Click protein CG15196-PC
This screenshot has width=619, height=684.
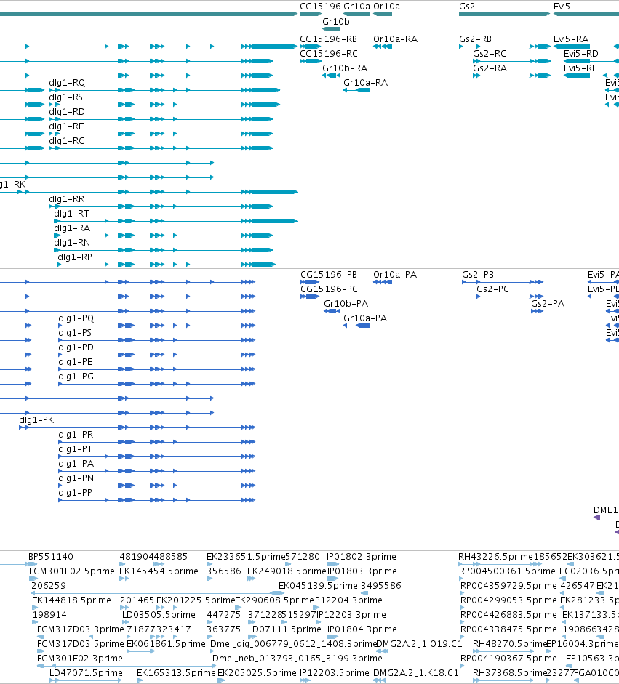pos(329,289)
